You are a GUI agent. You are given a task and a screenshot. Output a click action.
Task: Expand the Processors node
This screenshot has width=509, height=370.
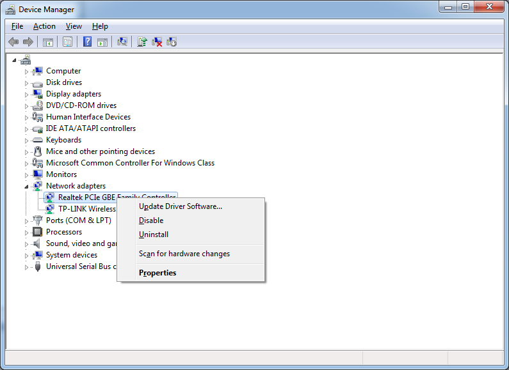pyautogui.click(x=27, y=233)
